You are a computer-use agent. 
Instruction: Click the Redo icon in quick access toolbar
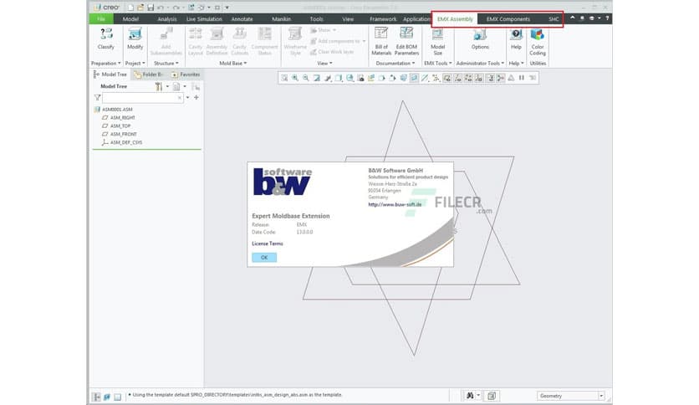[176, 8]
